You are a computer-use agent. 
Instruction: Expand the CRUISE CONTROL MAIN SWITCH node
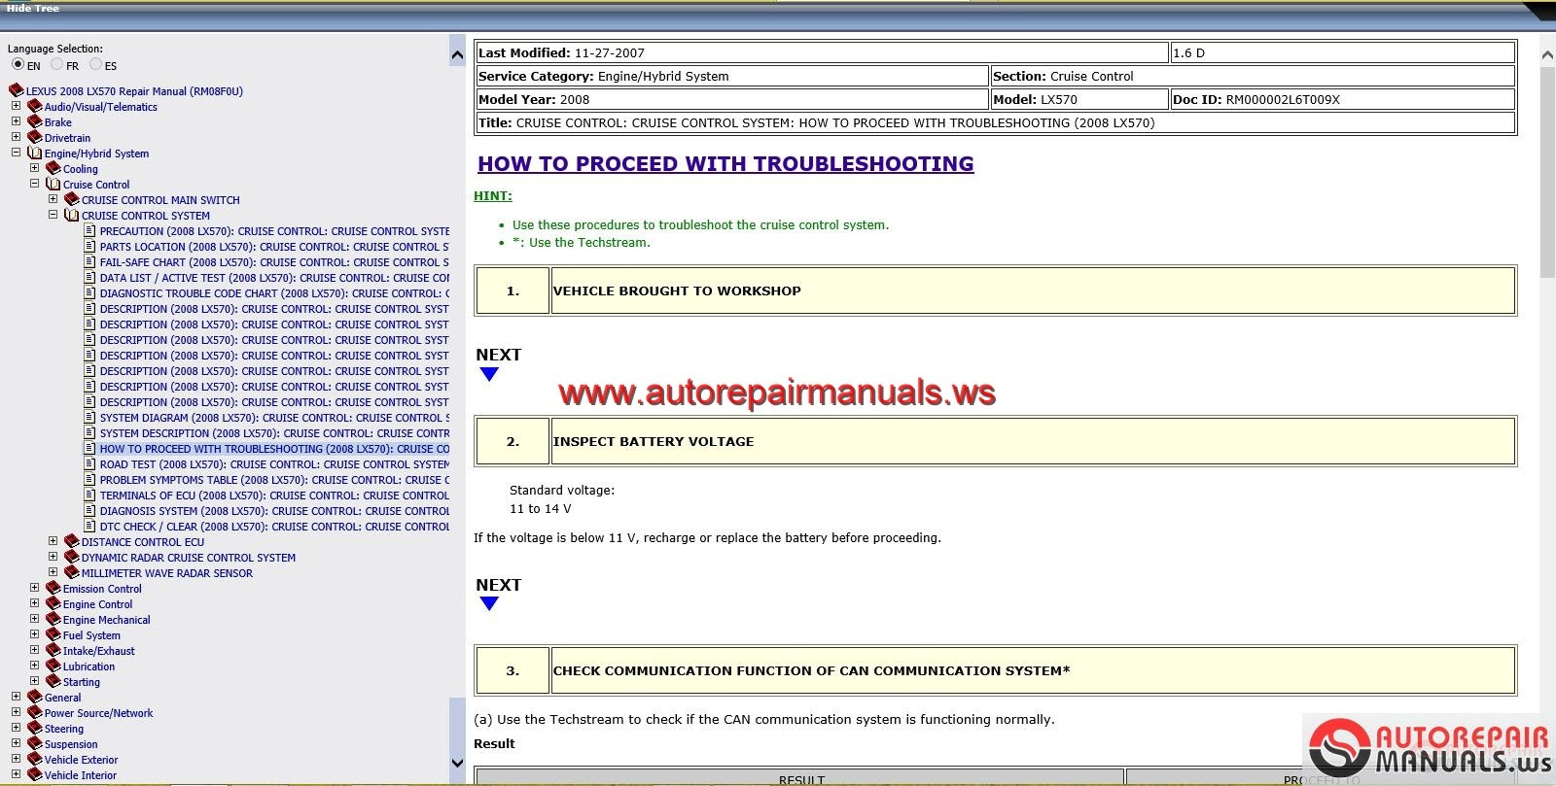tap(53, 199)
